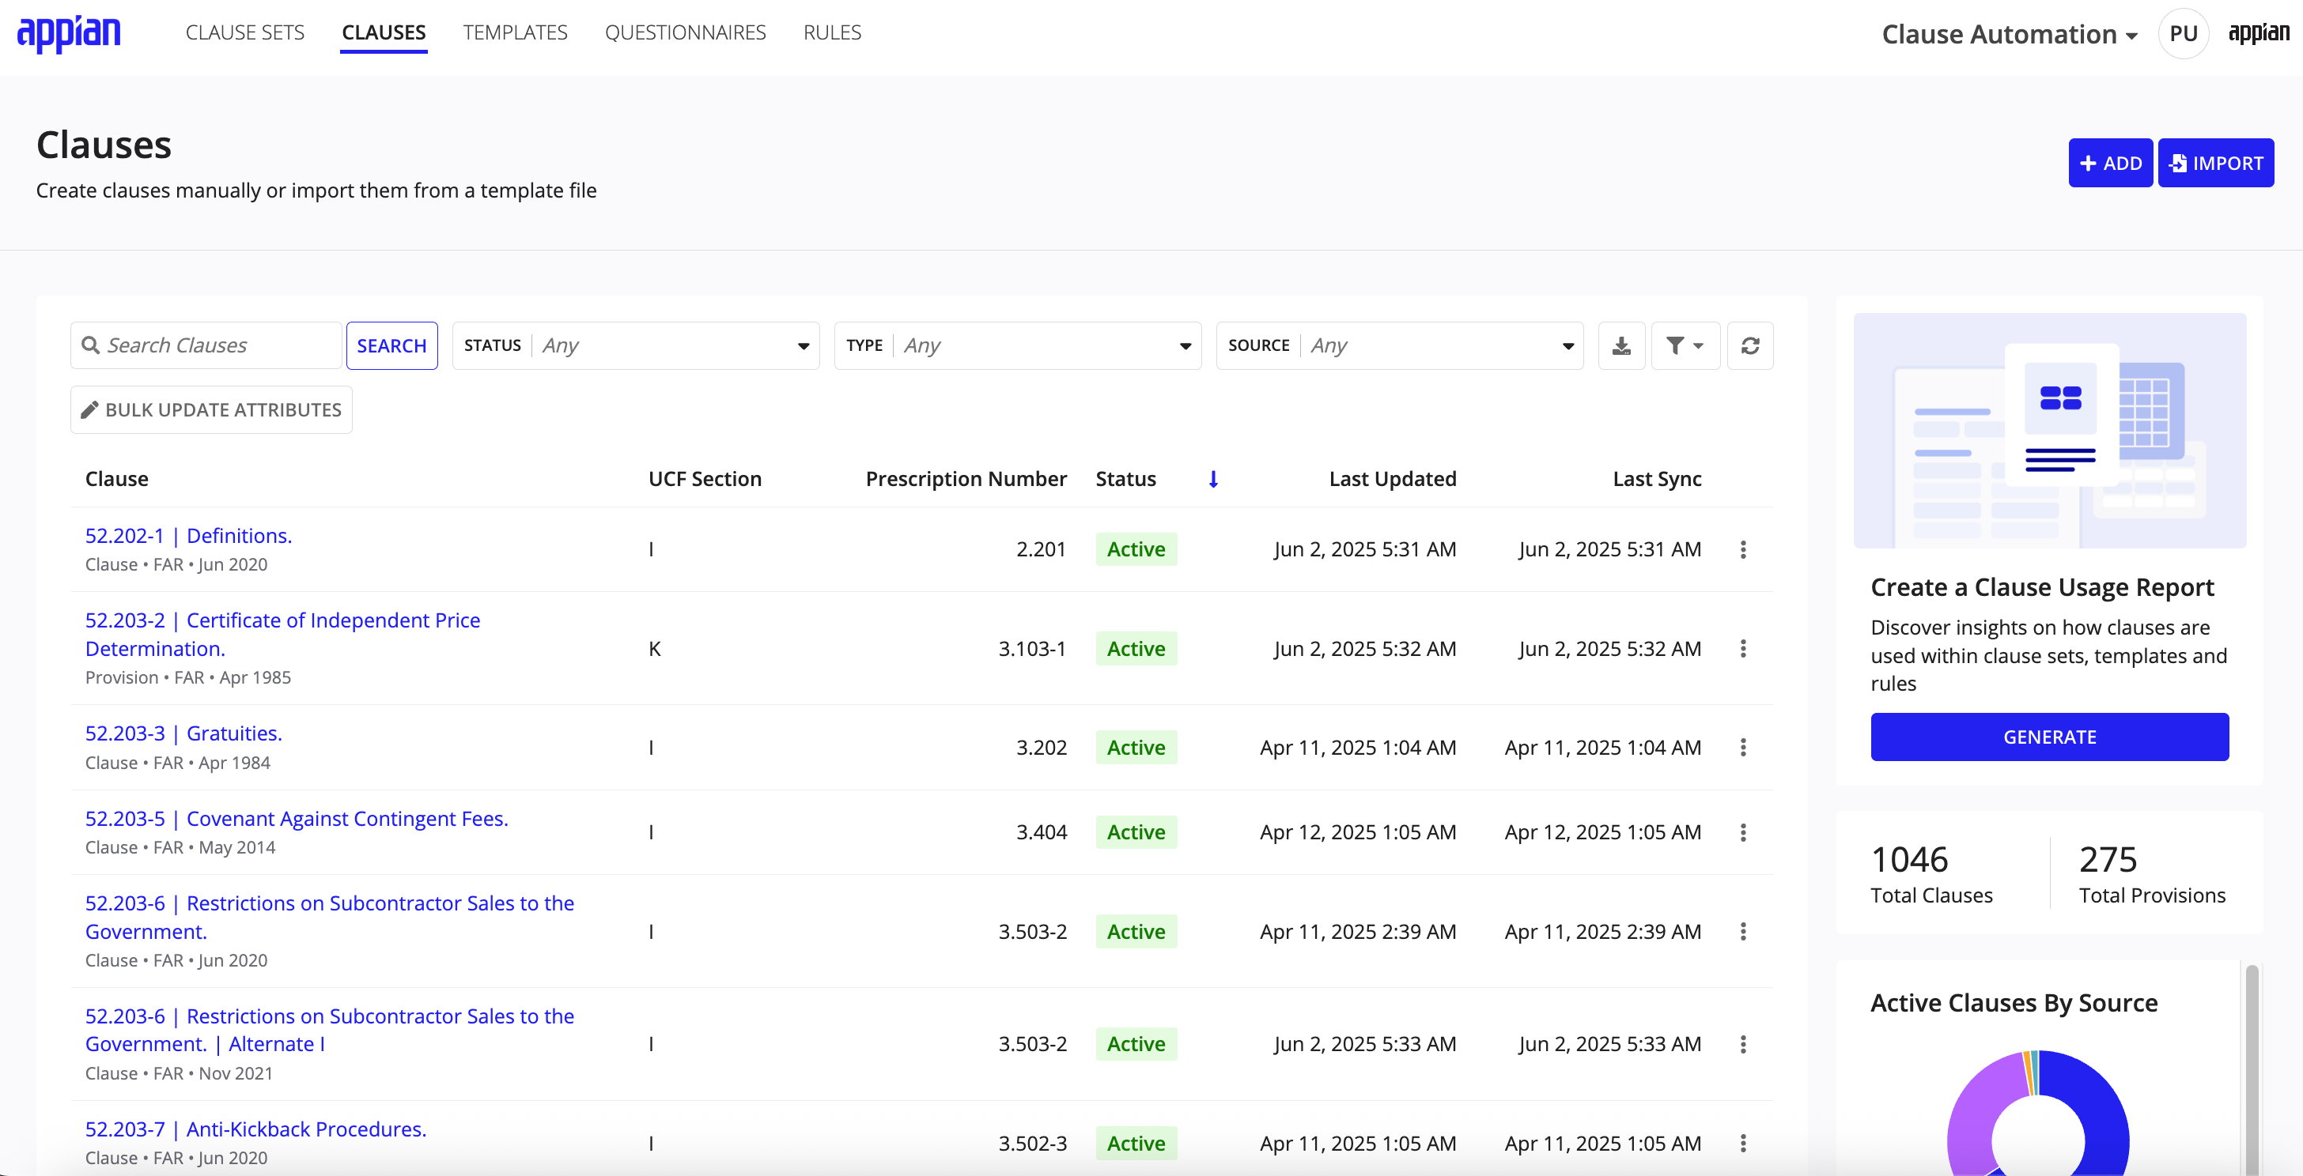Open row menu for 52.202-1 Definitions
This screenshot has height=1176, width=2303.
[x=1742, y=549]
